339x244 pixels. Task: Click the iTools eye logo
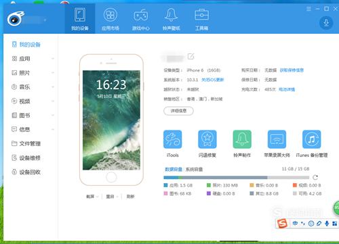[16, 19]
